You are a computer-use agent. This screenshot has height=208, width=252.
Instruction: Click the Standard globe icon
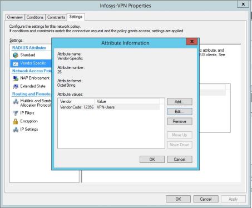(x=16, y=55)
